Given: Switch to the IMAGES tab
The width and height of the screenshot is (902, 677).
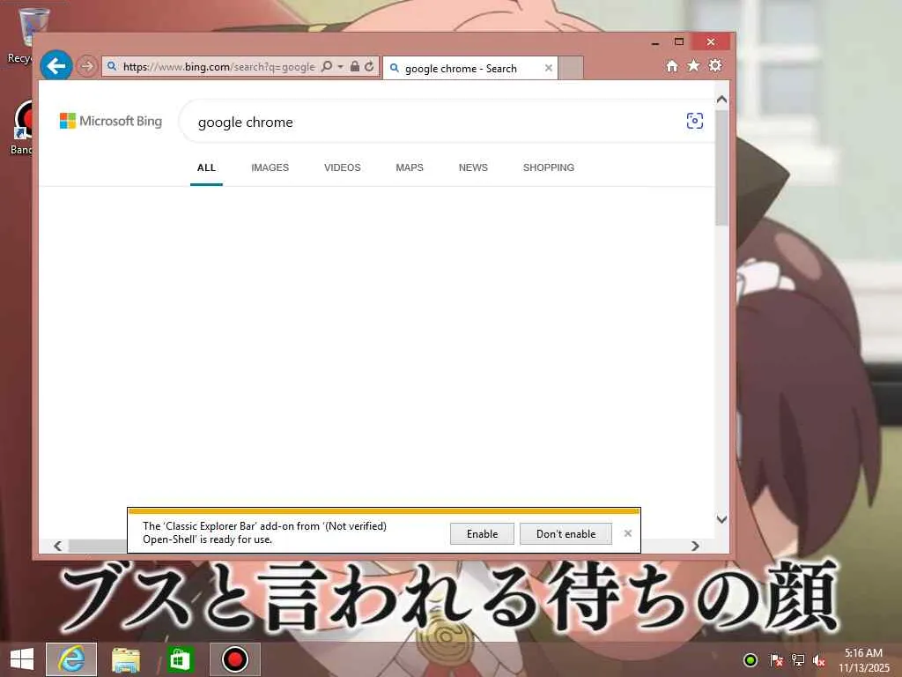Looking at the screenshot, I should point(270,167).
